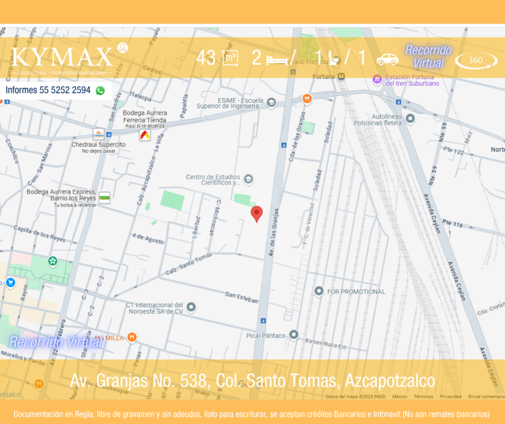505x424 pixels.
Task: Open the Chedraui Supercito store marker
Action: pos(98,134)
